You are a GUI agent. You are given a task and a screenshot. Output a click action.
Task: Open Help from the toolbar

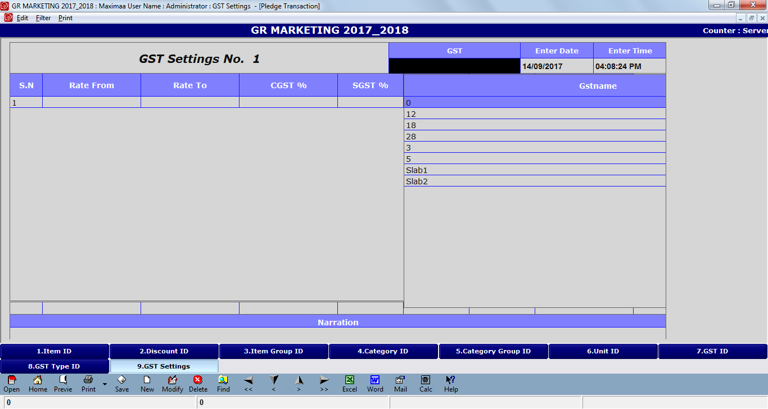[451, 384]
